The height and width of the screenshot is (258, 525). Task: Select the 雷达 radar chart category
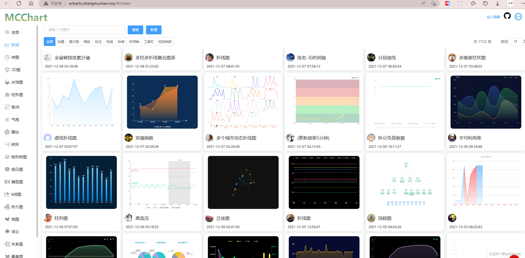[16, 132]
